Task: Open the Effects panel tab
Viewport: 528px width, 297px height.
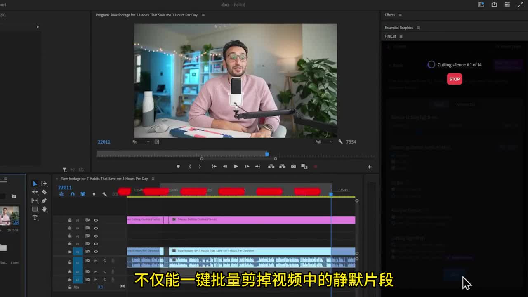Action: click(390, 15)
